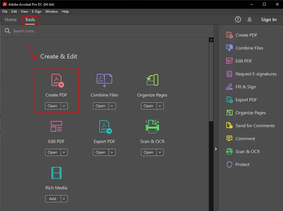The image size is (283, 211).
Task: Expand the Create PDF Open dropdown arrow
Action: [x=64, y=106]
